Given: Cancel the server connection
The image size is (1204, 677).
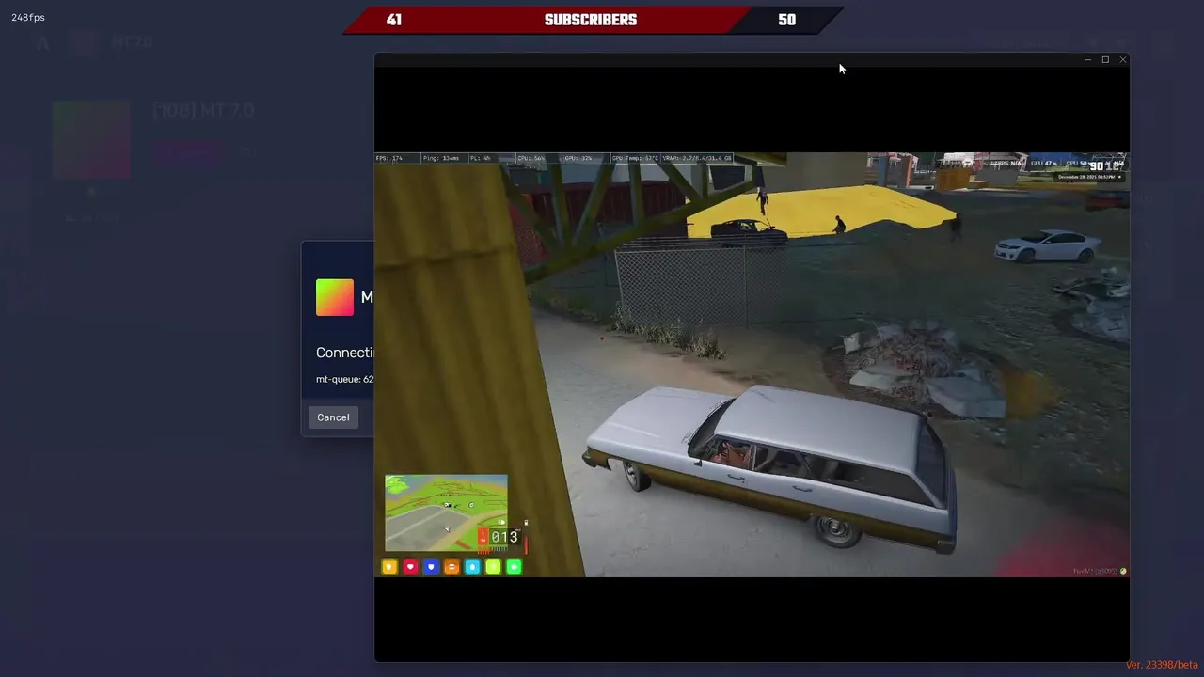Looking at the screenshot, I should coord(333,417).
